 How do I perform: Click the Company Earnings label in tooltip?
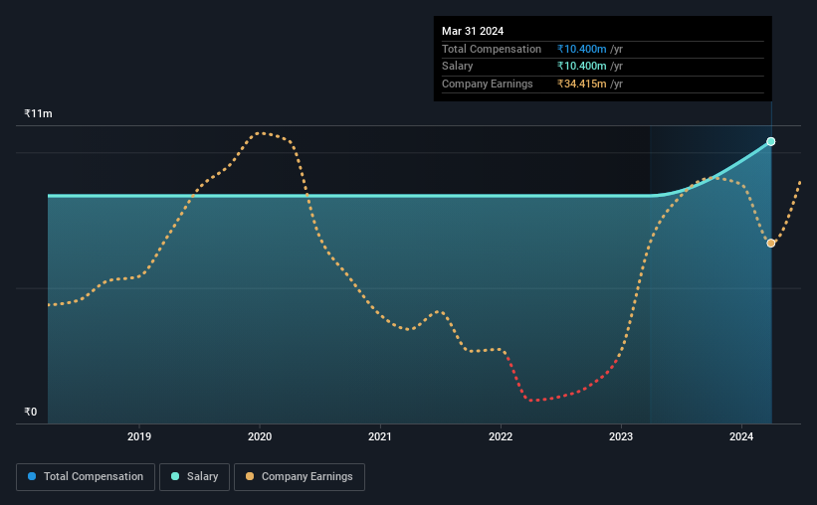(488, 84)
